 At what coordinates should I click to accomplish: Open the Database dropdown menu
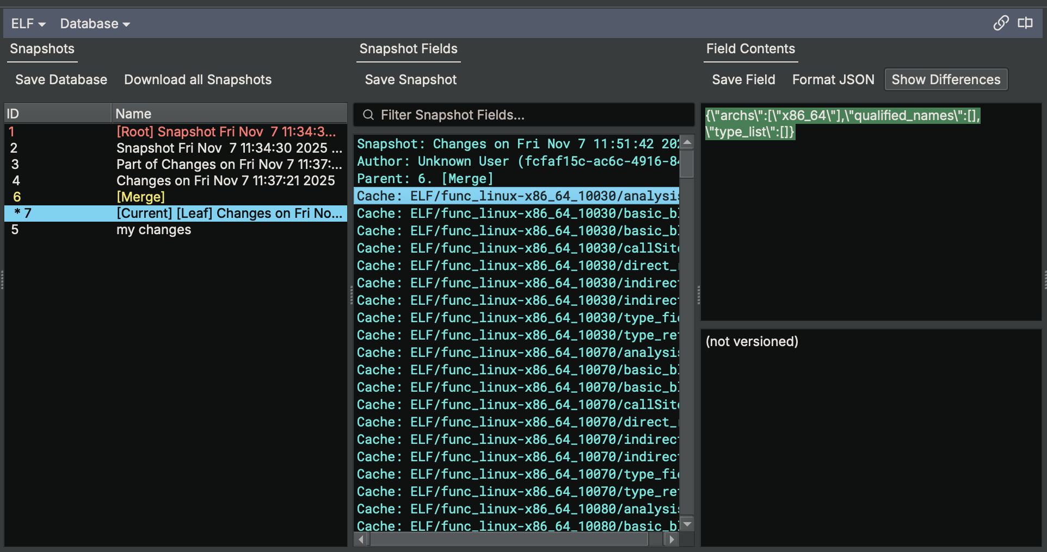[x=95, y=24]
